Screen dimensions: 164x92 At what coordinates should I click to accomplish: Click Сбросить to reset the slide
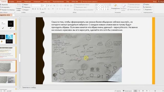coord(26,7)
